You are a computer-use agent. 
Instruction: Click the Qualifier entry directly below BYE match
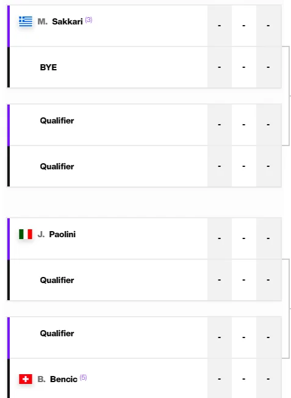click(57, 120)
